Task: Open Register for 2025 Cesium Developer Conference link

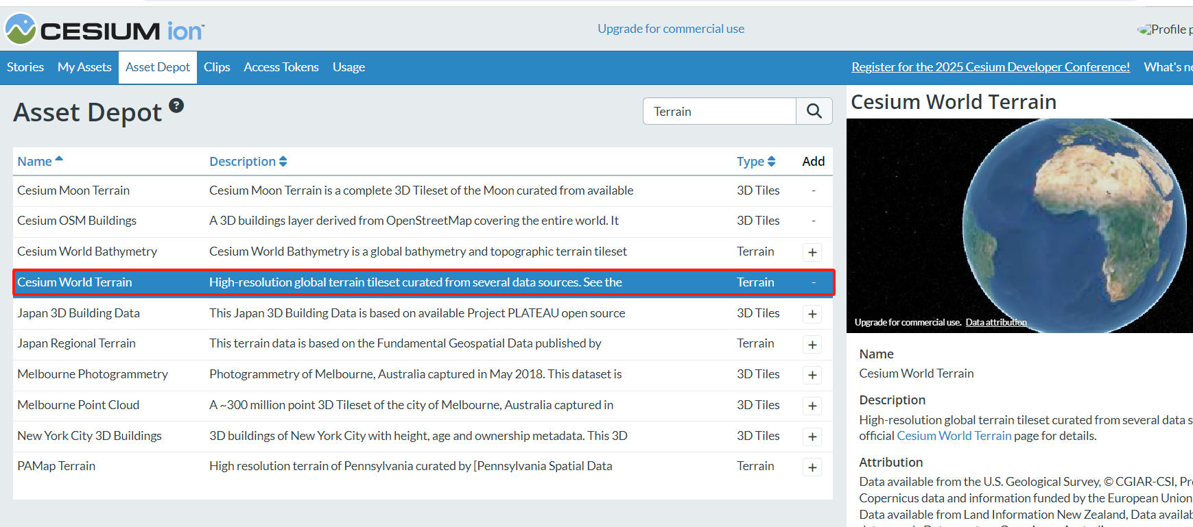Action: [991, 67]
